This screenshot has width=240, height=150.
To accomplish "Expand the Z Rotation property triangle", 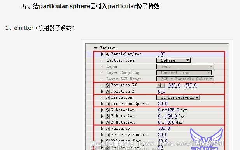I will [x=102, y=122].
